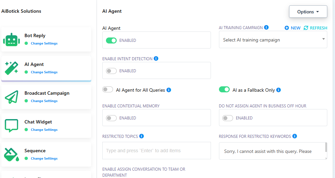335x178 pixels.
Task: Click the refresh arrows icon
Action: pyautogui.click(x=306, y=28)
